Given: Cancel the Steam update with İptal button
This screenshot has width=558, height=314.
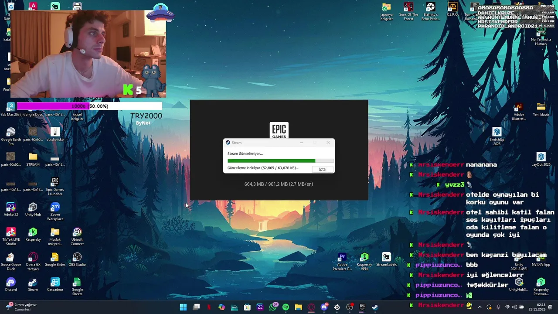Looking at the screenshot, I should (x=323, y=169).
